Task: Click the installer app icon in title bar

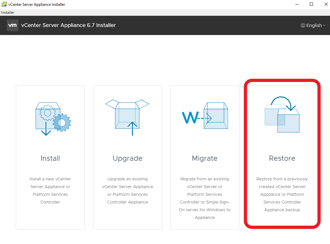Action: pos(4,4)
